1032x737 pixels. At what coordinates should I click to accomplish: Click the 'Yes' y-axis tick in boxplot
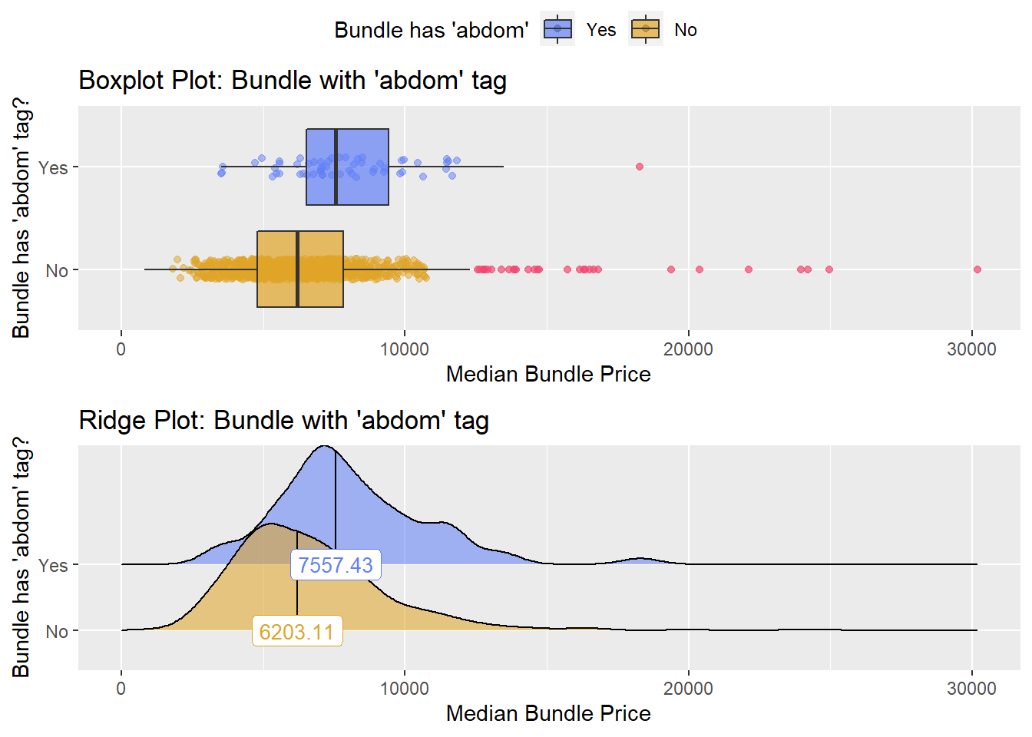pos(53,167)
